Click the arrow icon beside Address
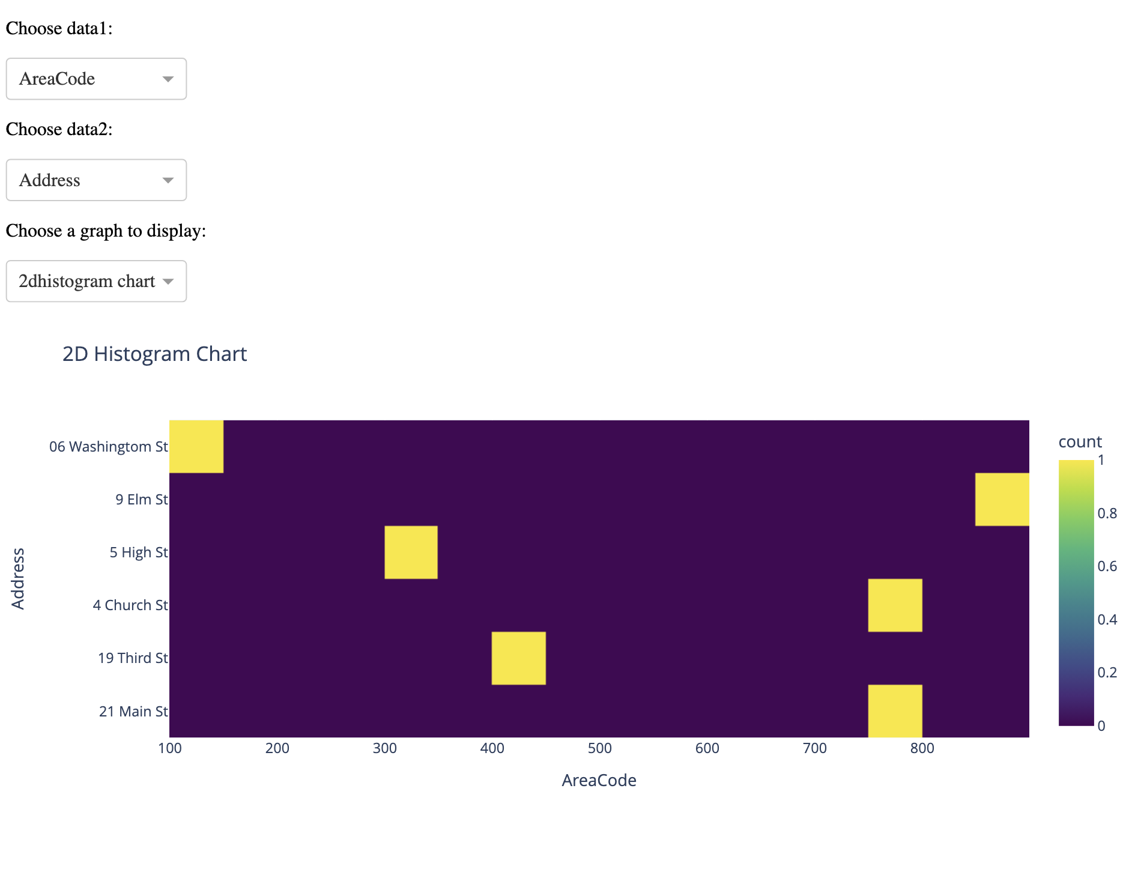1135x878 pixels. coord(168,180)
